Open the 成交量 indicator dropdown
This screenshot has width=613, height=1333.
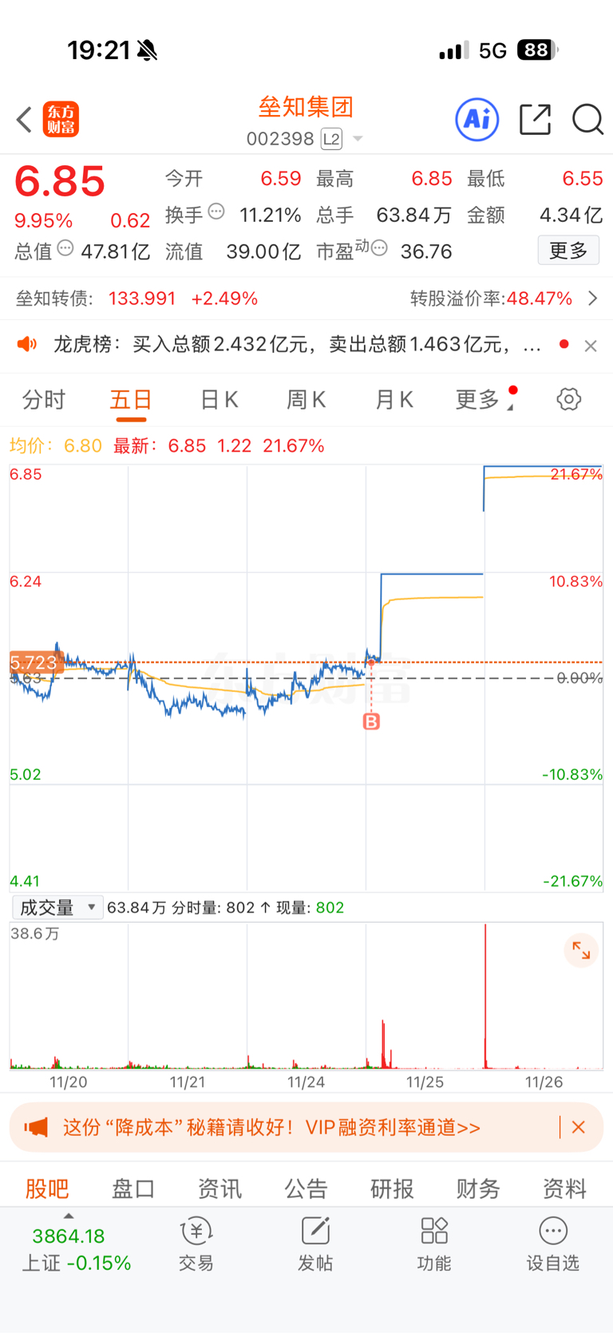click(x=57, y=908)
